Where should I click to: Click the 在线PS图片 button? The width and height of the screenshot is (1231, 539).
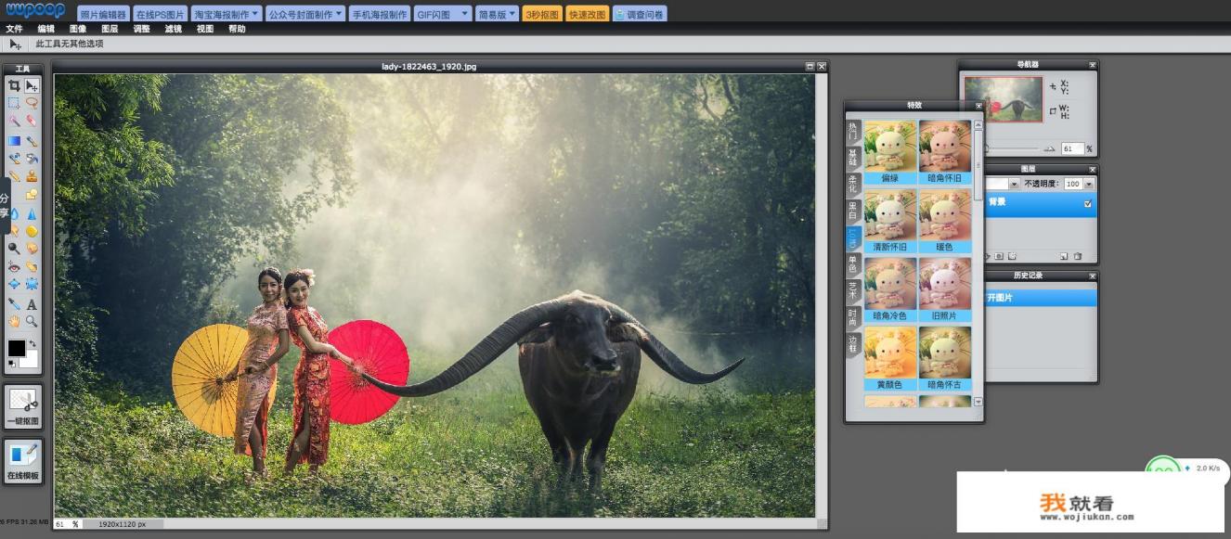[160, 14]
